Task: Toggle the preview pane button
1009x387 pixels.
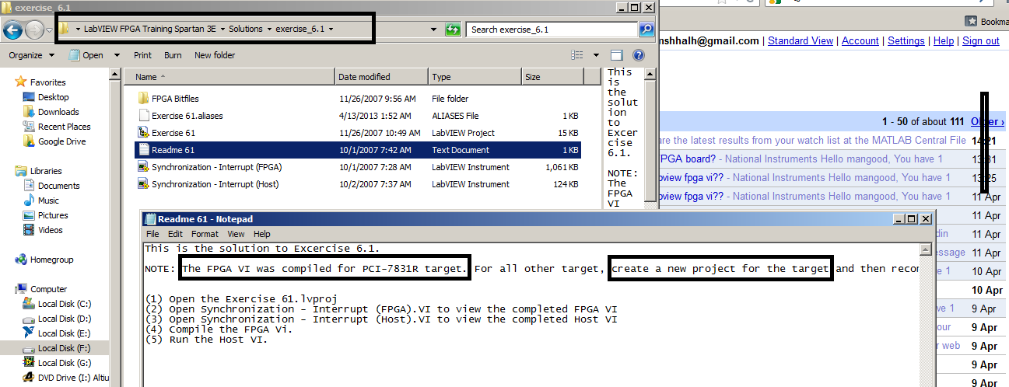Action: [617, 55]
